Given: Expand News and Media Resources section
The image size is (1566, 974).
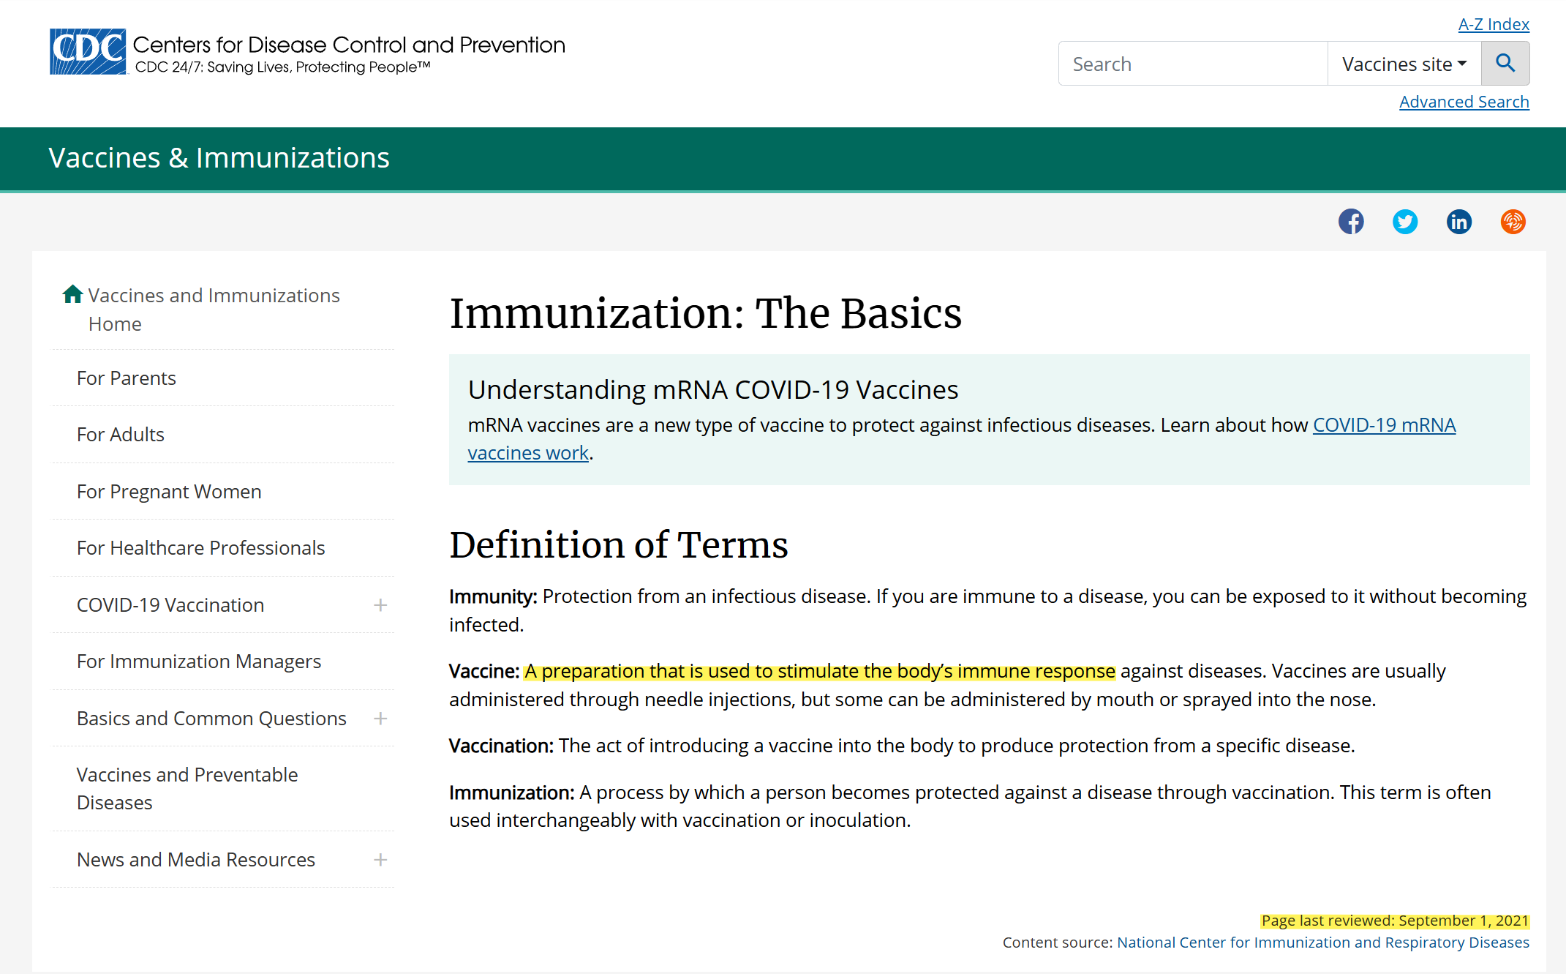Looking at the screenshot, I should point(380,860).
